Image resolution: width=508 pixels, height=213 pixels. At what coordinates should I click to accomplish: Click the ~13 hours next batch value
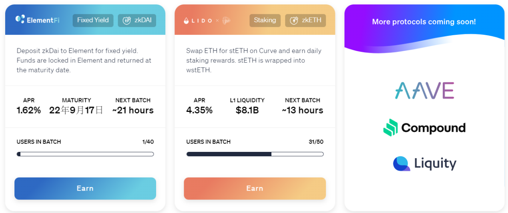point(302,110)
